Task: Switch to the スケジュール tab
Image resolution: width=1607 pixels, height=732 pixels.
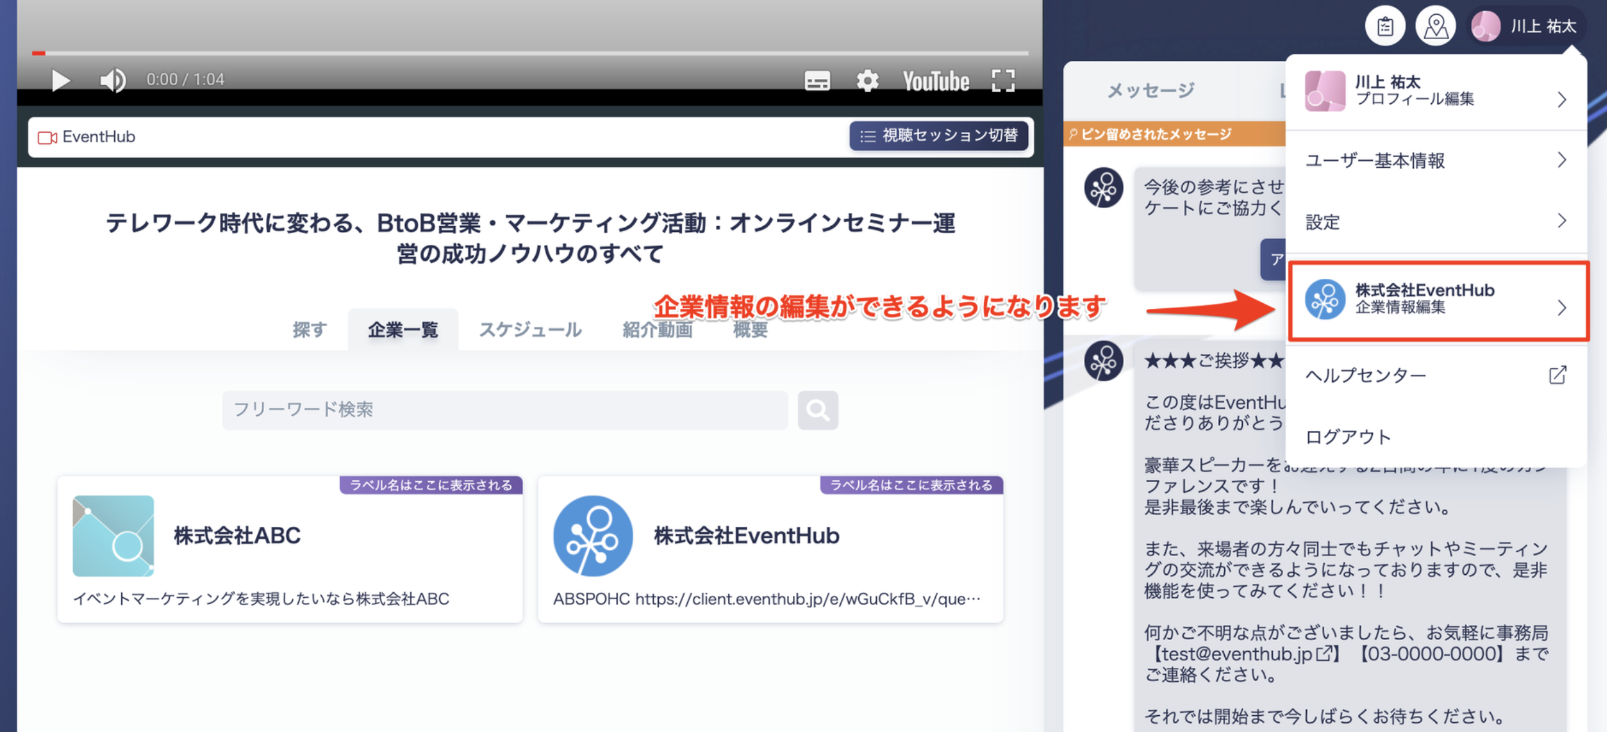Action: point(530,329)
